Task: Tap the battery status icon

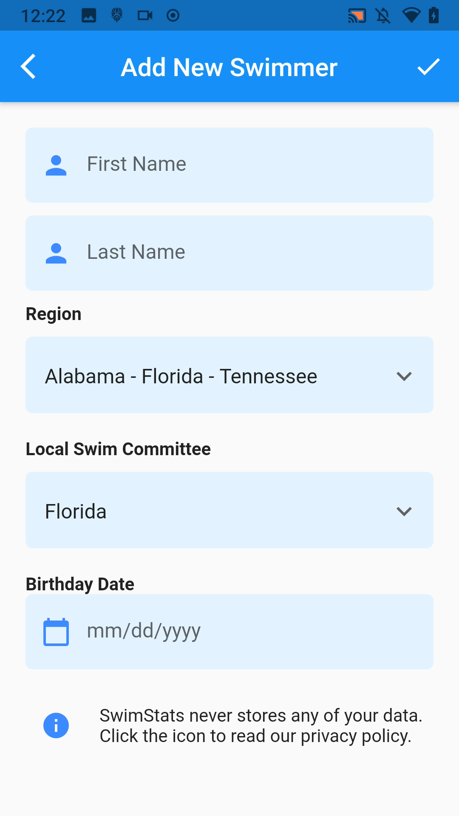Action: pyautogui.click(x=433, y=16)
